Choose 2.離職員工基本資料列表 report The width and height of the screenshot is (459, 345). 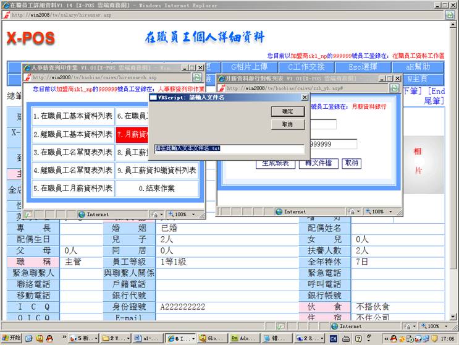(x=73, y=134)
